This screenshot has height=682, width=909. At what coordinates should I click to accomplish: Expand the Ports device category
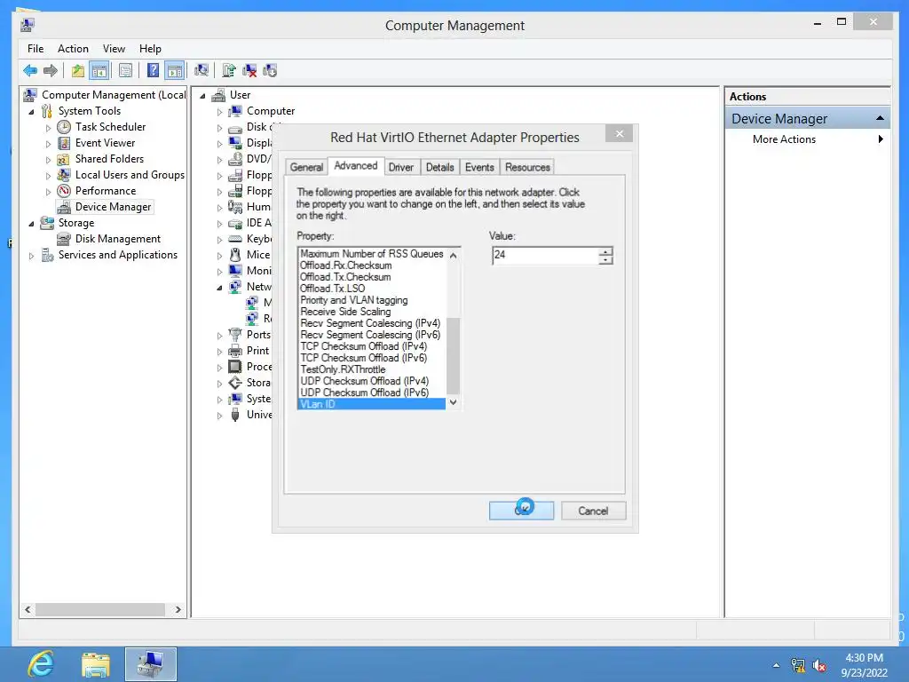point(219,335)
